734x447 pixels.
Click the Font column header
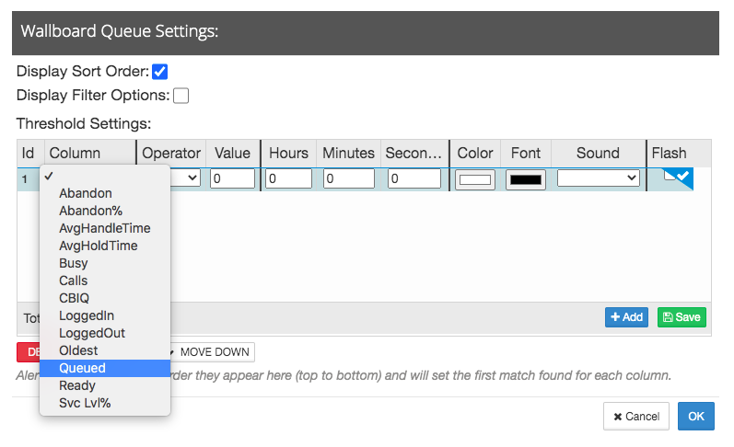click(526, 153)
